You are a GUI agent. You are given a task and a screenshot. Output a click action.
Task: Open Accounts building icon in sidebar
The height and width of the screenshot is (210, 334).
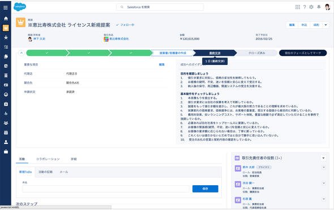coord(6,76)
